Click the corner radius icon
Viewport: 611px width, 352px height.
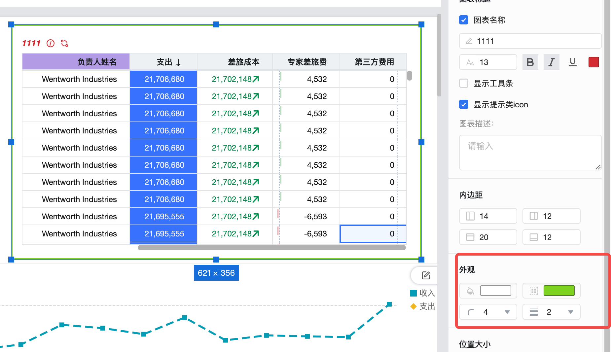(x=471, y=312)
